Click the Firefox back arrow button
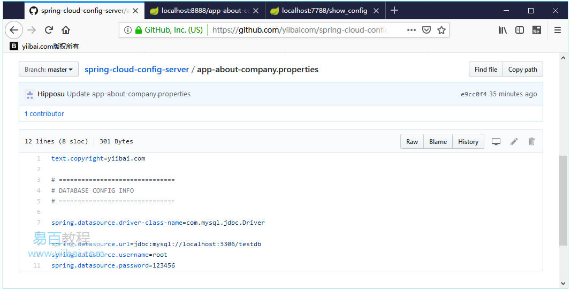Screen dimensions: 571x290 [14, 30]
